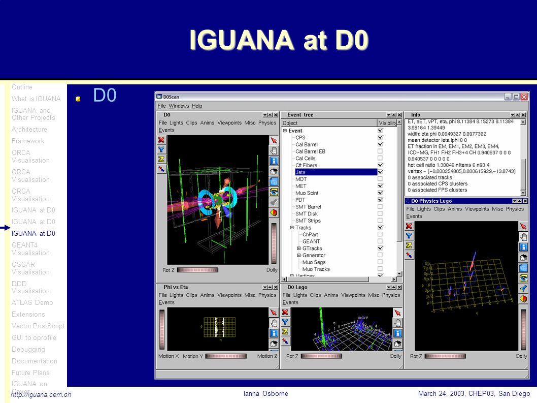Select the hand view tool in D0 panel
Screen dimensions: 537x403
(x=274, y=150)
